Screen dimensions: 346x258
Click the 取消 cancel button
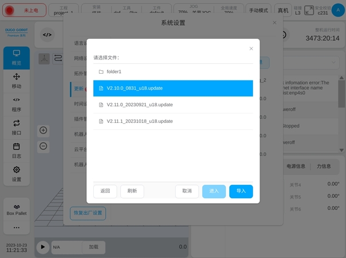187,191
